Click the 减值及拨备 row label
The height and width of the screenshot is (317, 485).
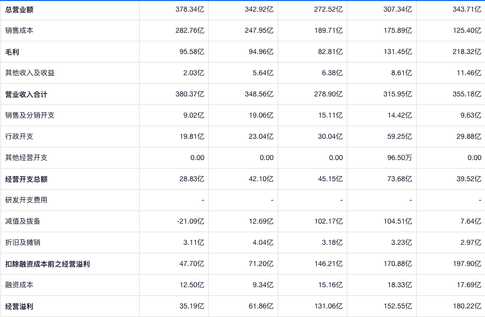23,222
